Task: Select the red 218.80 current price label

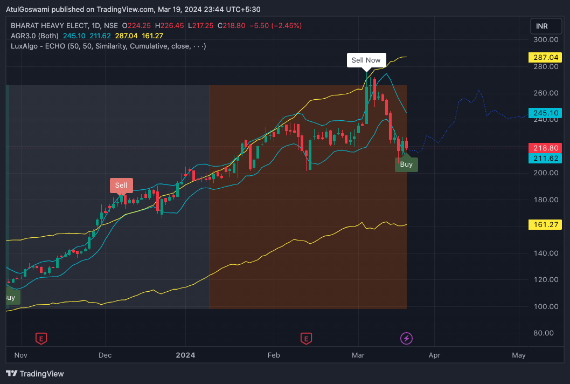Action: [545, 148]
